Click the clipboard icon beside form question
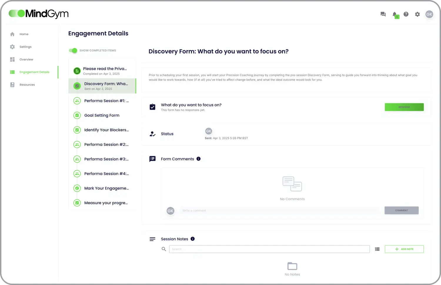The height and width of the screenshot is (285, 441). coord(152,107)
